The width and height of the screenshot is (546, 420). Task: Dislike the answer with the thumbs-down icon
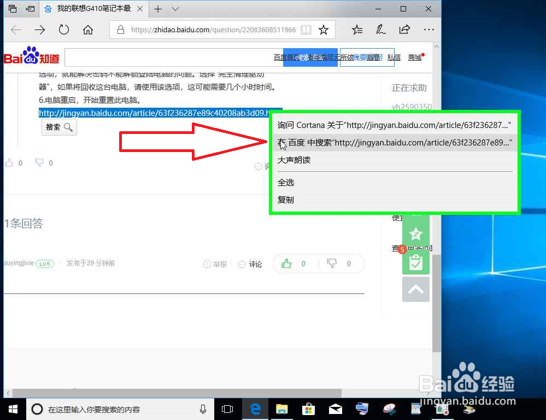[x=332, y=264]
